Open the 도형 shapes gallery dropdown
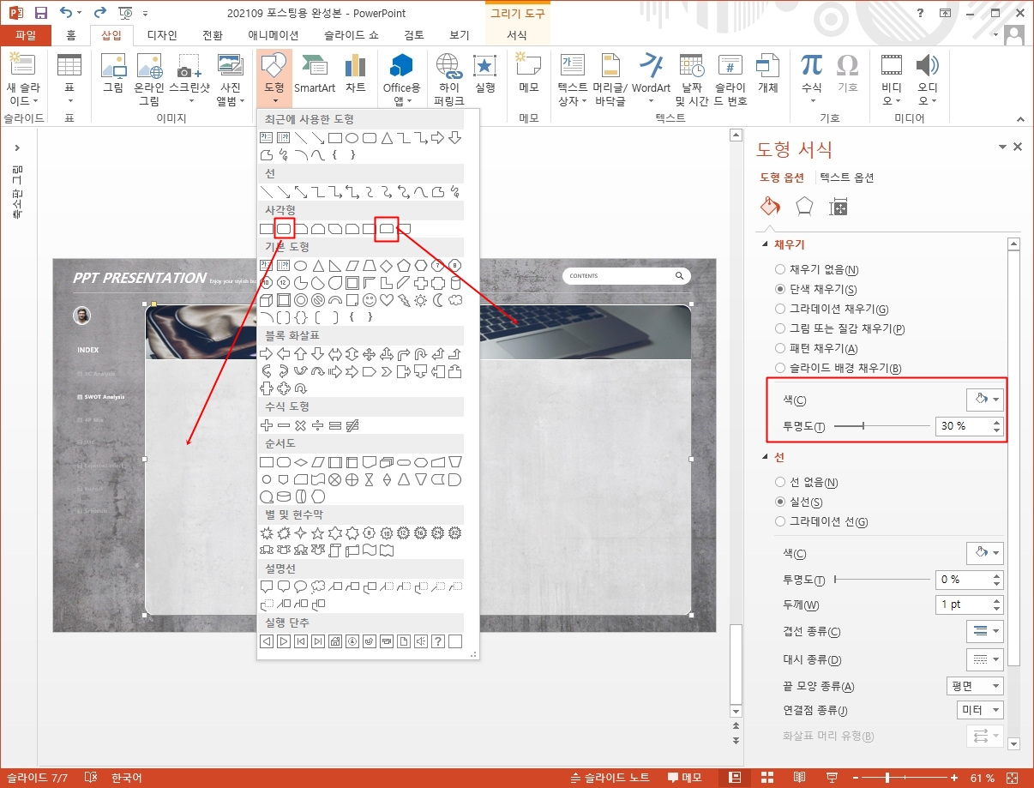The image size is (1034, 788). click(274, 78)
